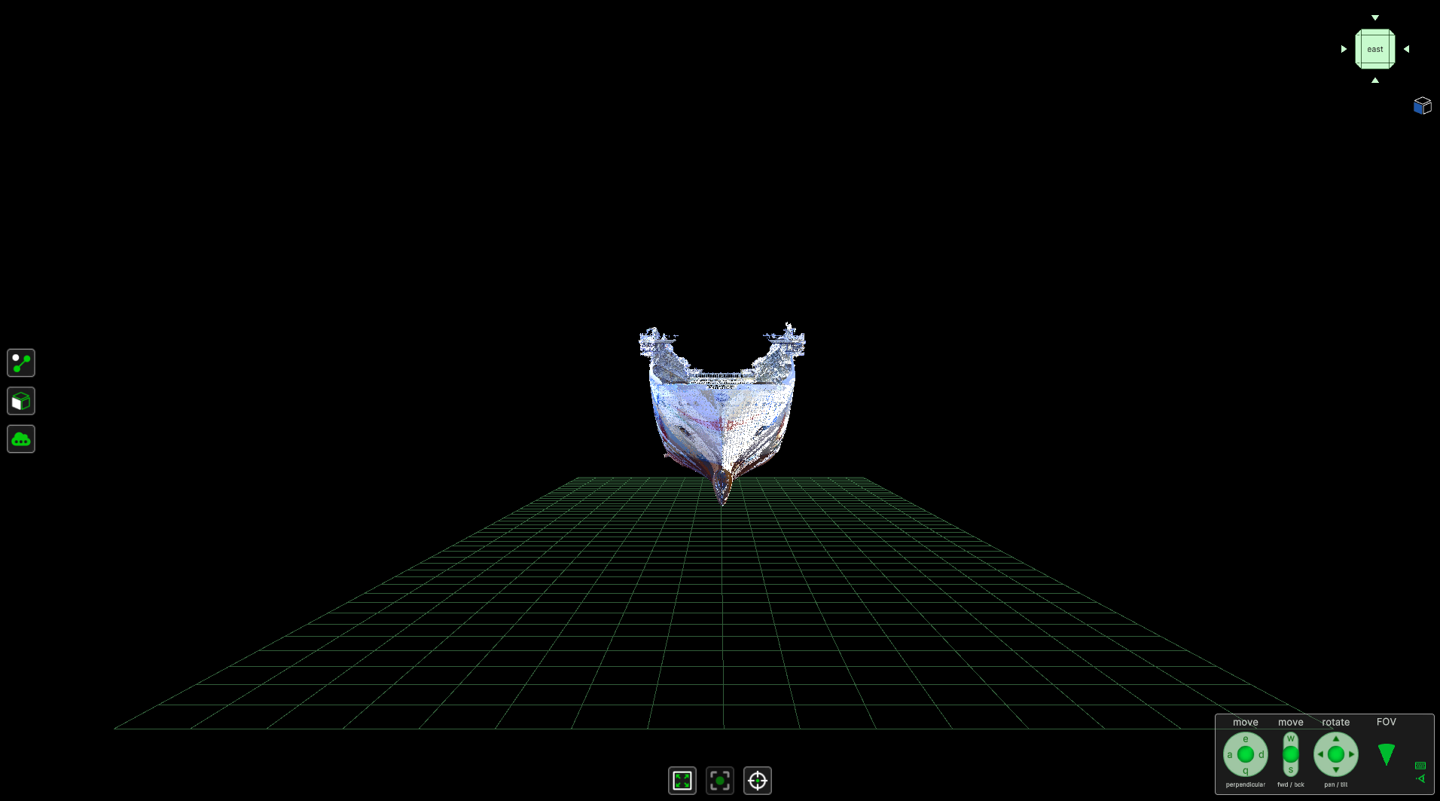Click the fullscreen expand icon
1440x801 pixels.
point(682,781)
